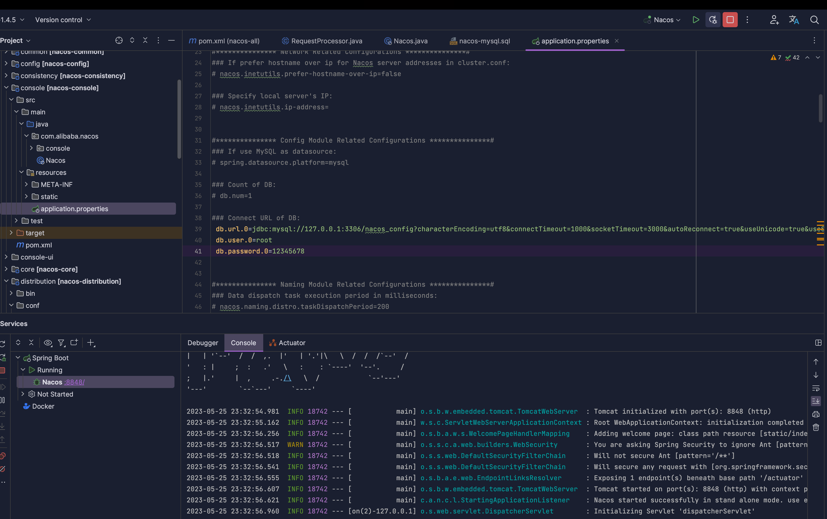This screenshot has height=519, width=827.
Task: Toggle scroll to end of console
Action: 816,401
